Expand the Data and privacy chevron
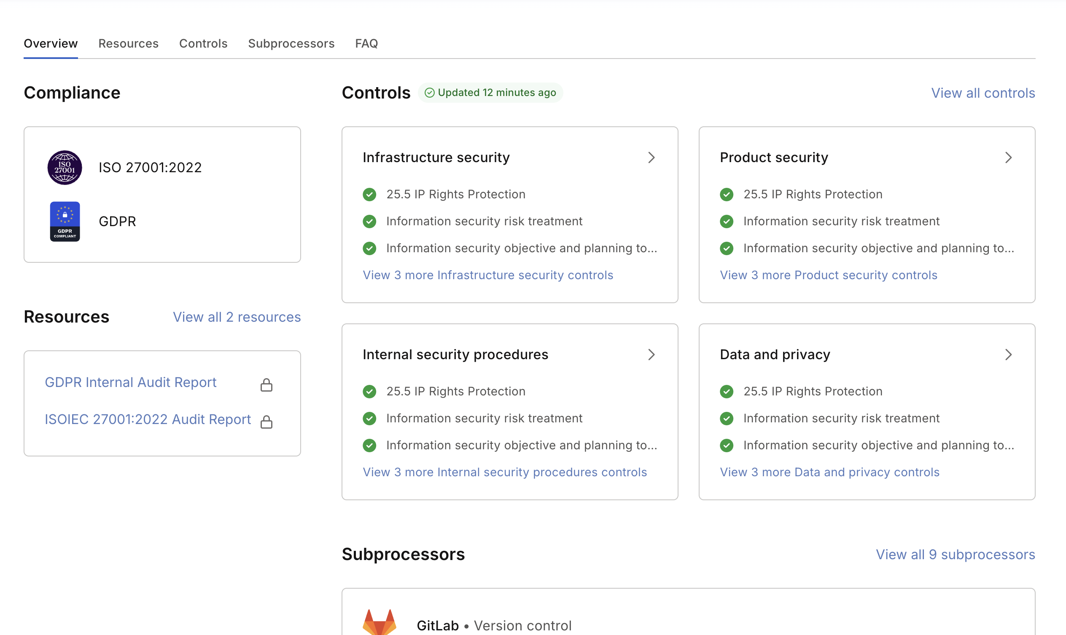 [1009, 354]
